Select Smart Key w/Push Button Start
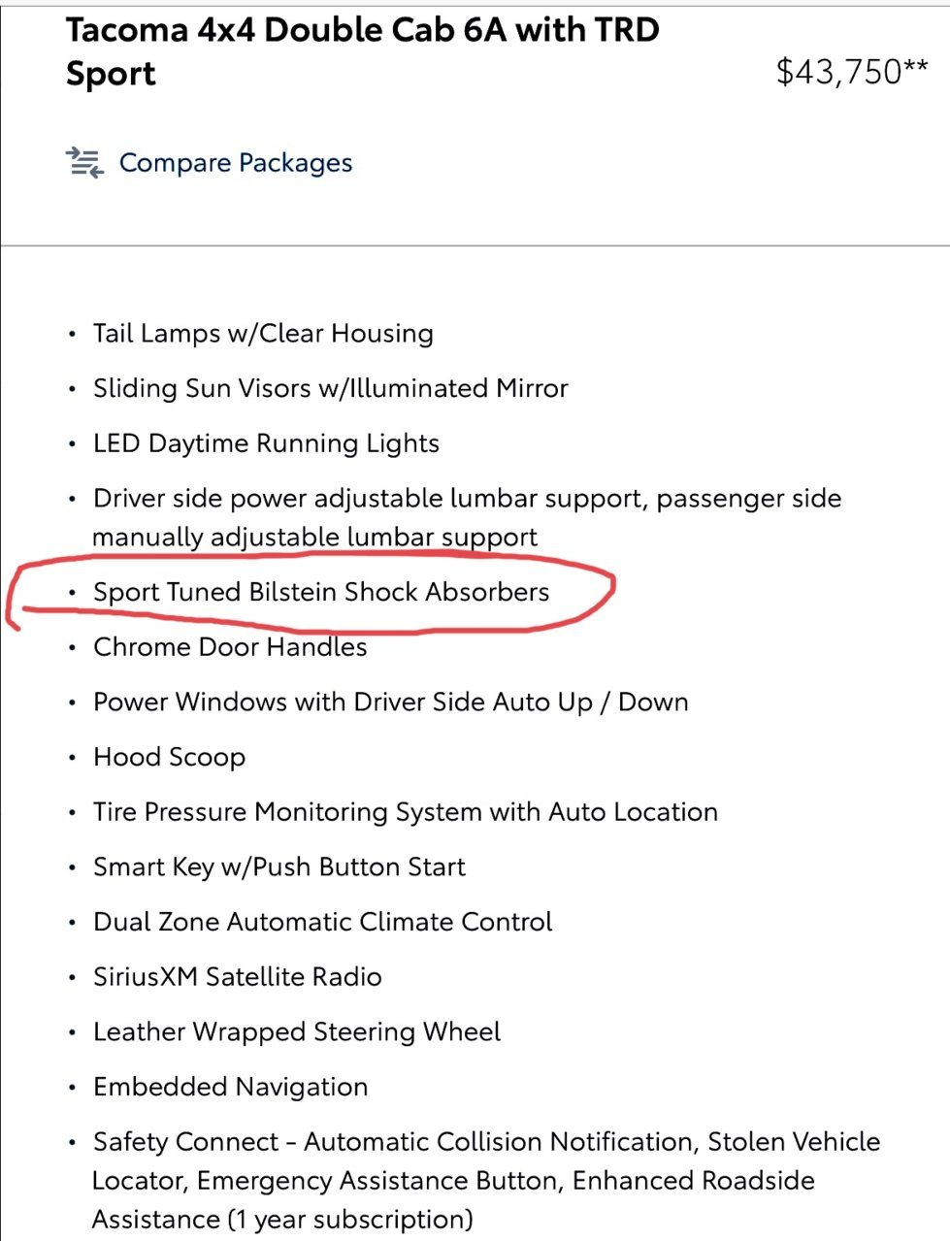 click(x=279, y=867)
